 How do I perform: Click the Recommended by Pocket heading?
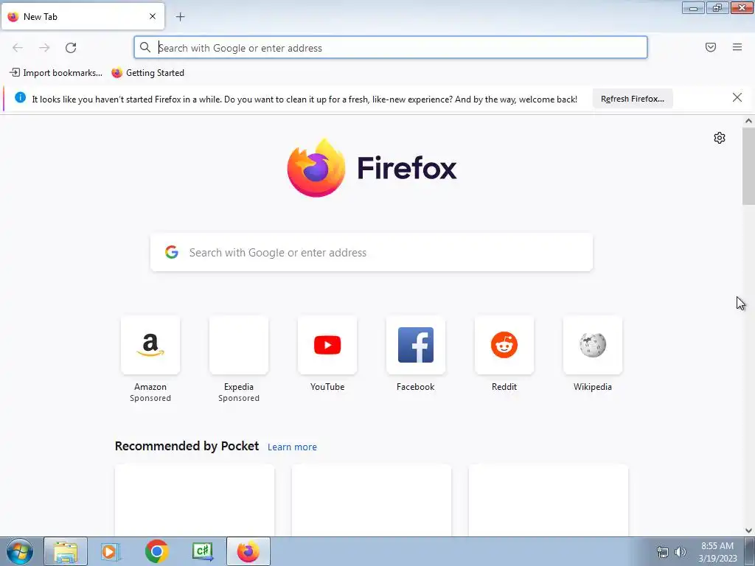point(187,446)
